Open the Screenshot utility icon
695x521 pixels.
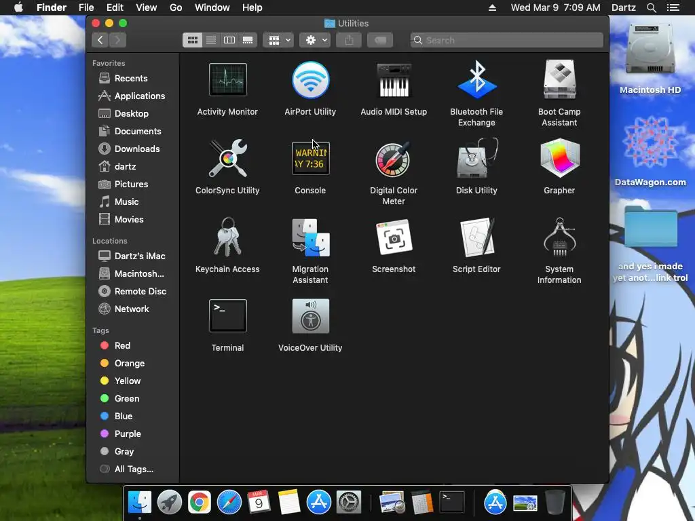(394, 237)
